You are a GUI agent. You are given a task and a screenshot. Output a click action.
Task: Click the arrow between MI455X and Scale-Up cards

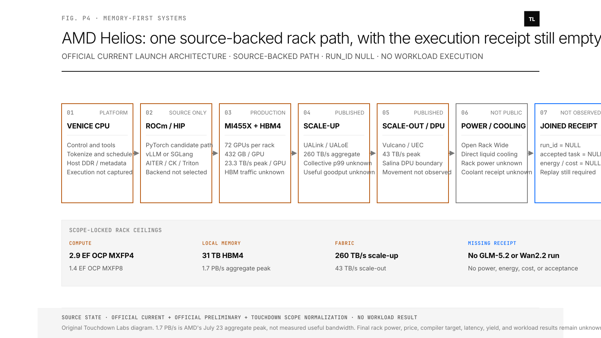coord(294,153)
